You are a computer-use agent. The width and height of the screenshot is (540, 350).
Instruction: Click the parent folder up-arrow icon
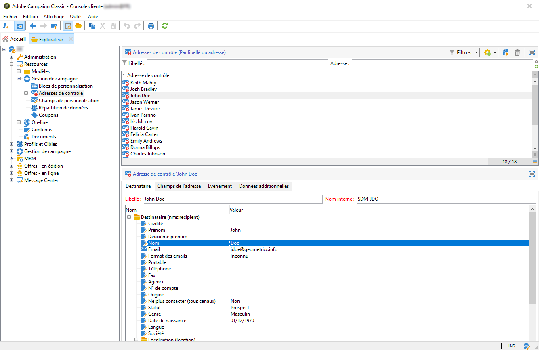click(x=54, y=26)
